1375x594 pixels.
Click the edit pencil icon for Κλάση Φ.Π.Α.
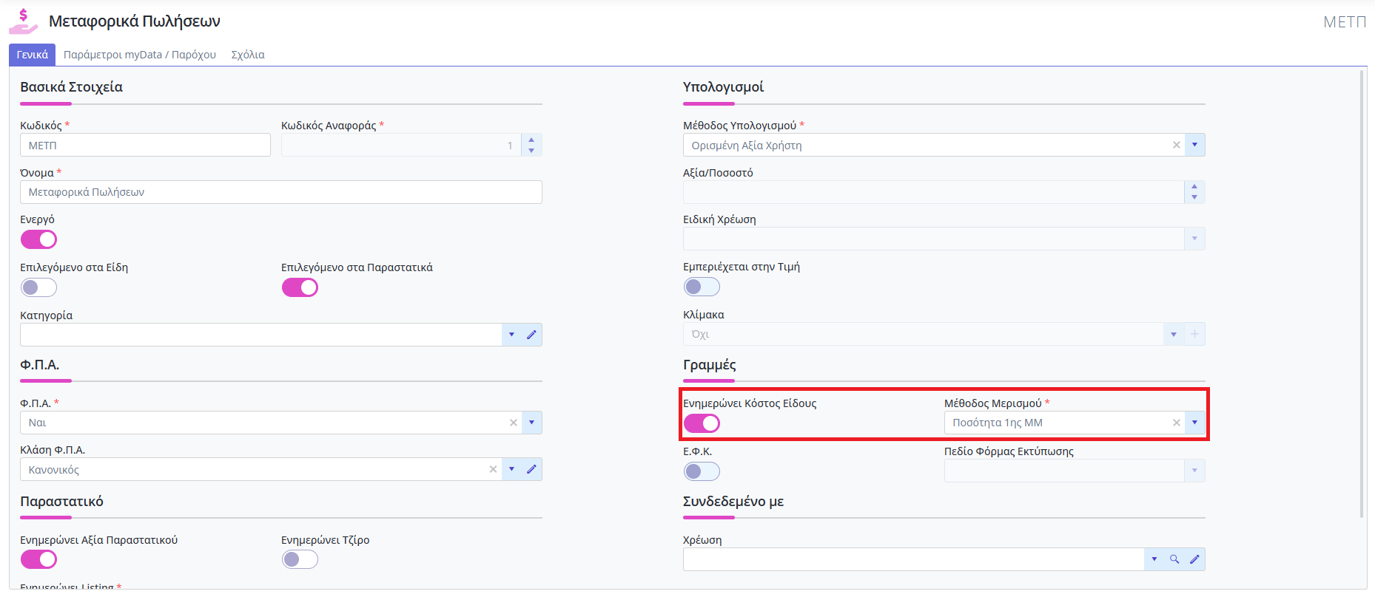coord(531,469)
